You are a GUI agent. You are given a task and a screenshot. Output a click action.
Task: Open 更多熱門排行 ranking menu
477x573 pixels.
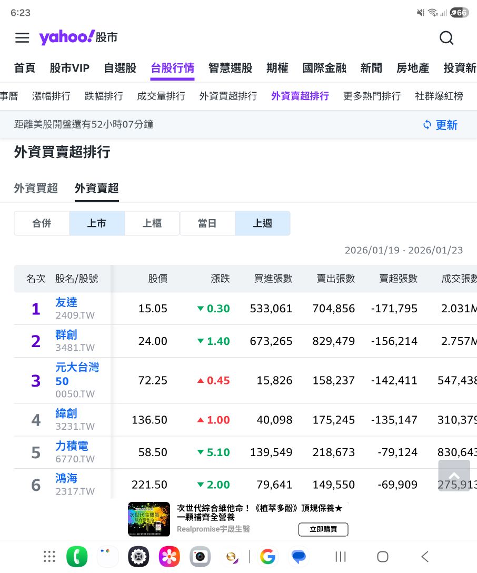click(372, 96)
